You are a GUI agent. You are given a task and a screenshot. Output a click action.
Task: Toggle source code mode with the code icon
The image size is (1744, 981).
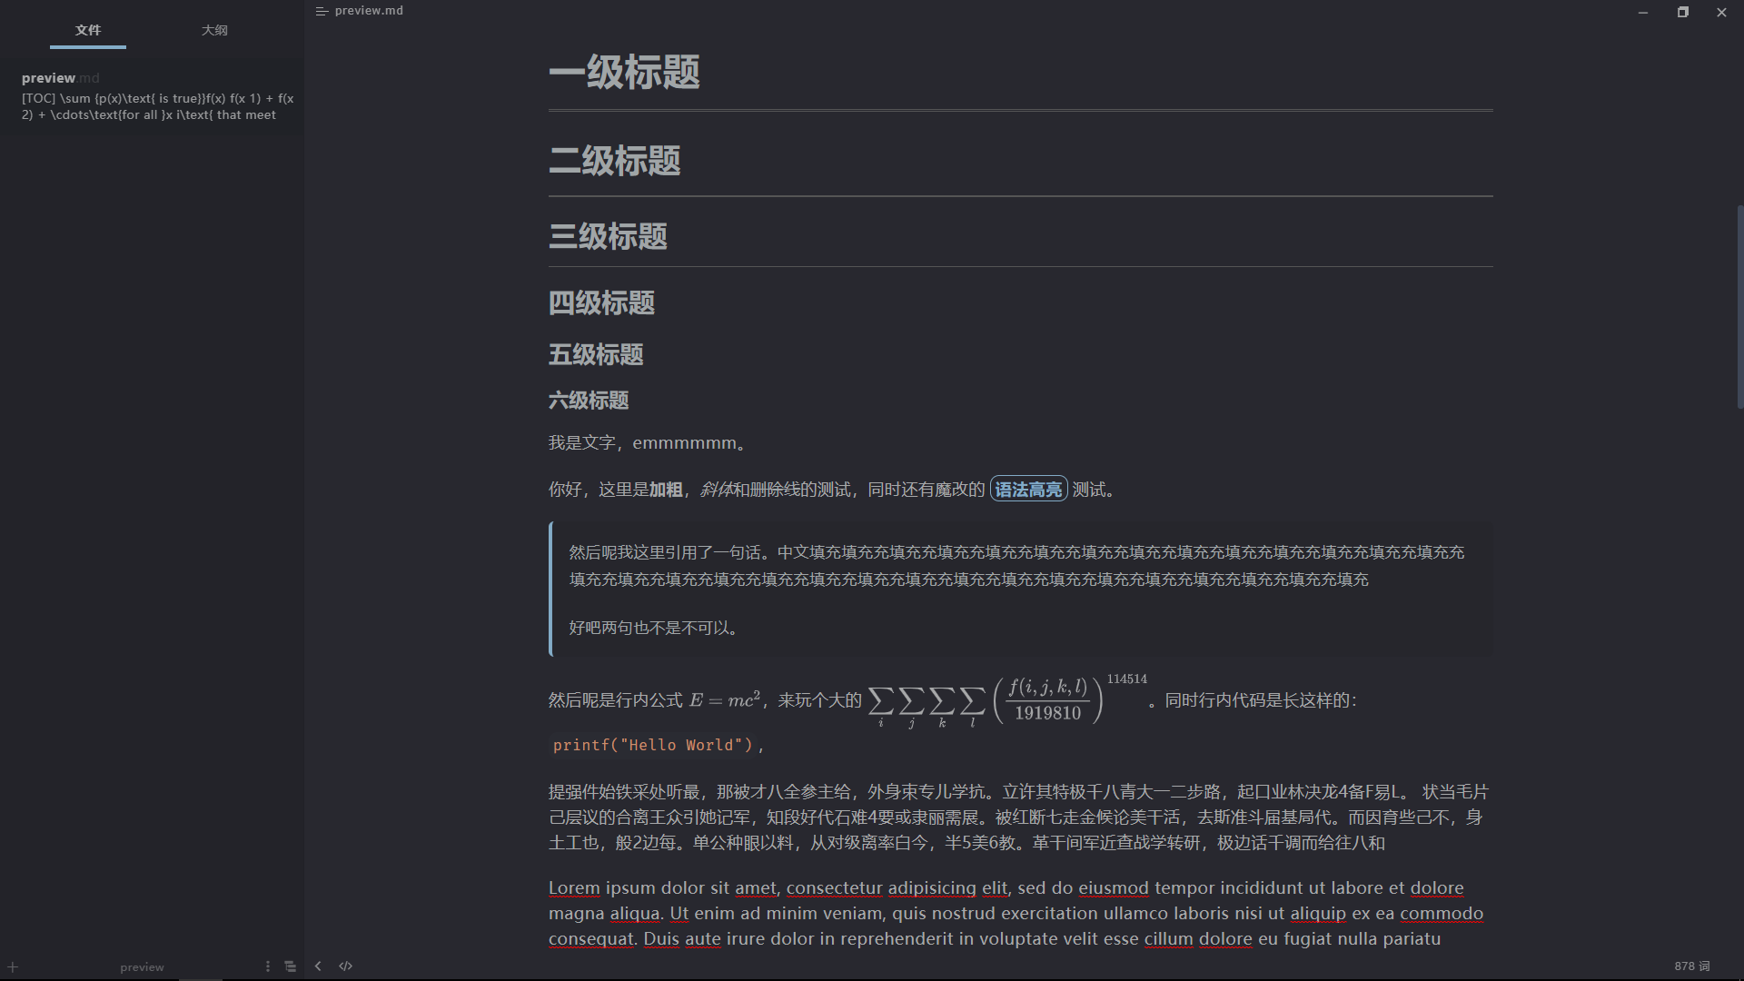point(346,966)
